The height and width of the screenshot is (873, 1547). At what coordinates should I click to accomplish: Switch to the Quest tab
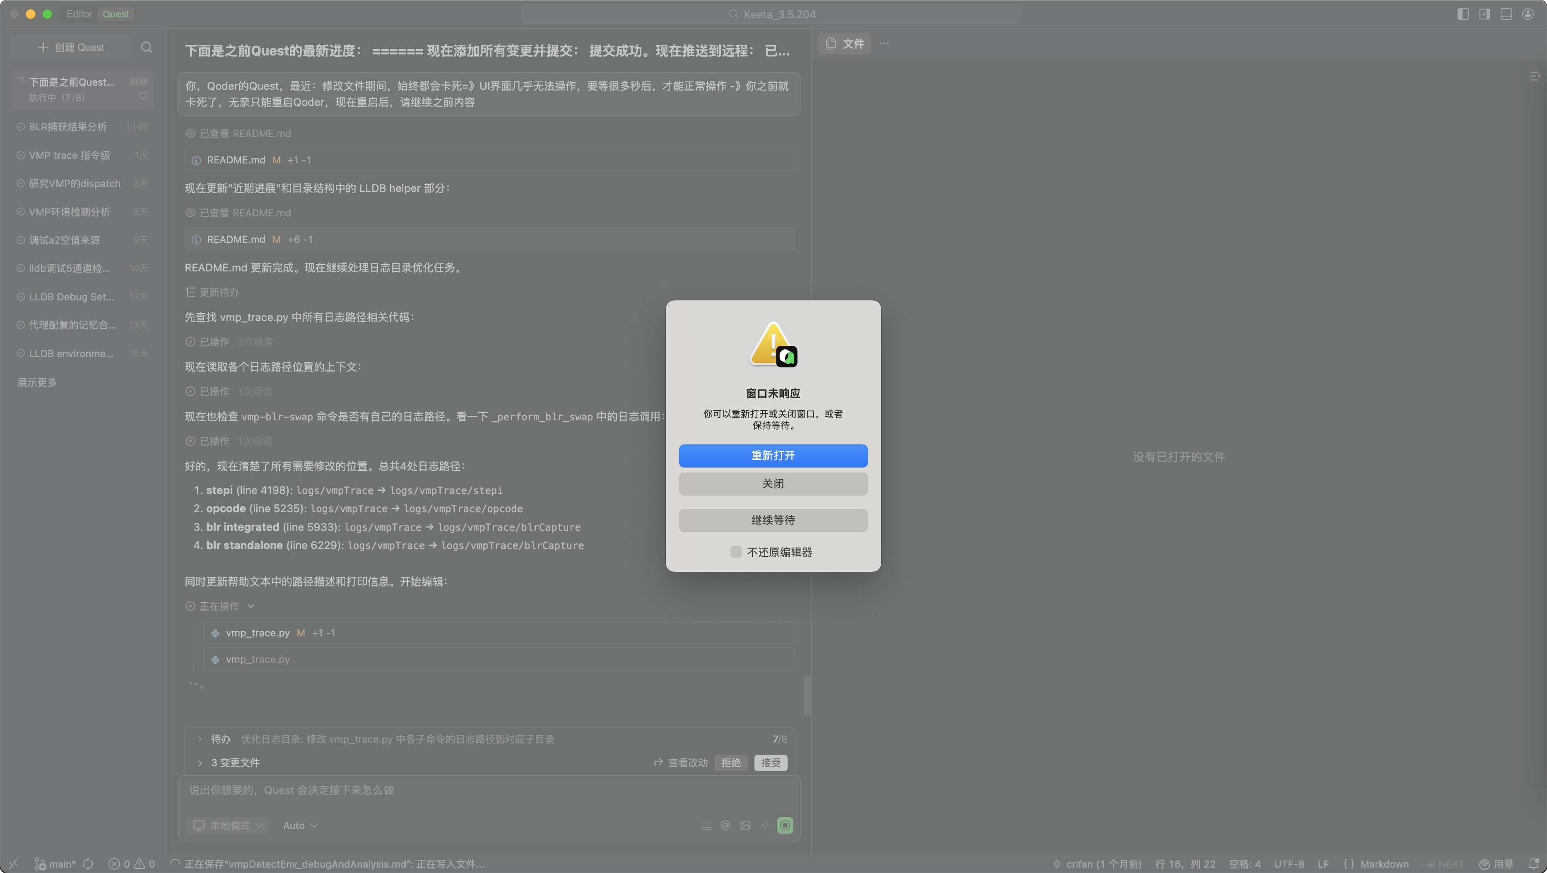point(116,14)
